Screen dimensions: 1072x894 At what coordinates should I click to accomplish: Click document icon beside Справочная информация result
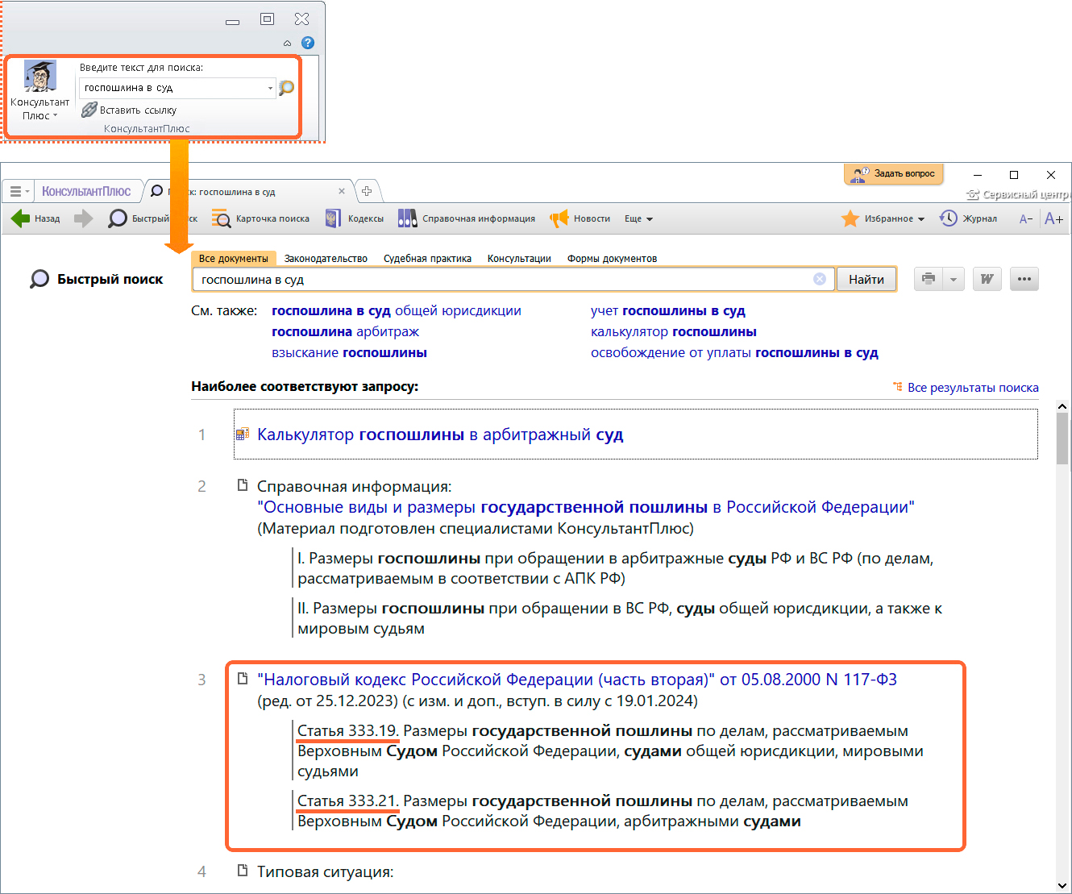pyautogui.click(x=242, y=485)
